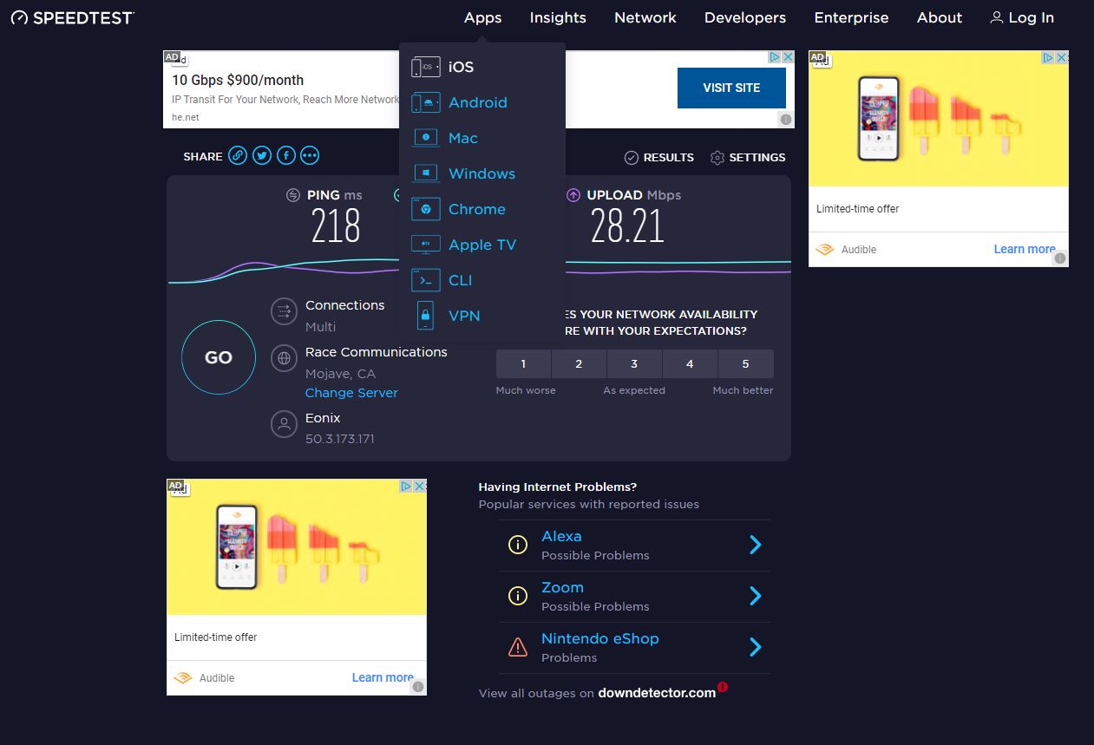
Task: Close the bottom left Audible ad
Action: pyautogui.click(x=420, y=486)
